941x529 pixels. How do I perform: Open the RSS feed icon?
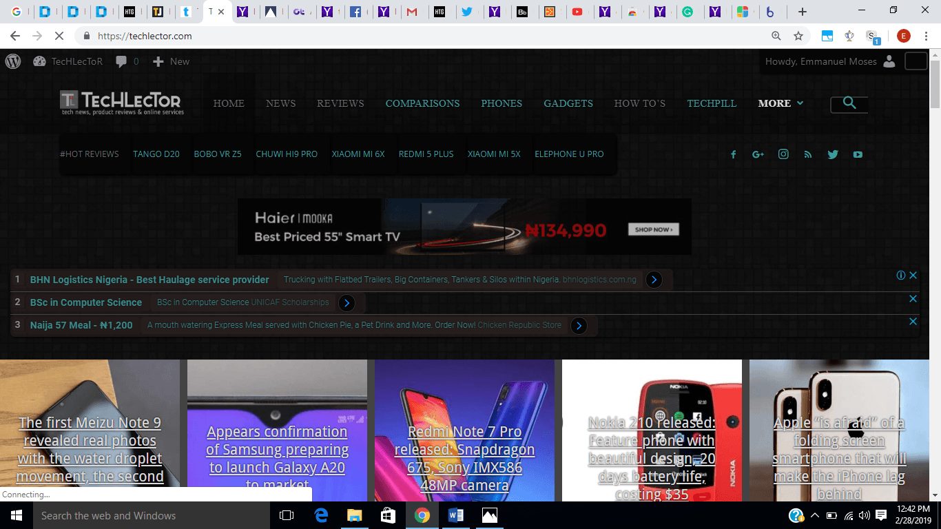point(808,154)
